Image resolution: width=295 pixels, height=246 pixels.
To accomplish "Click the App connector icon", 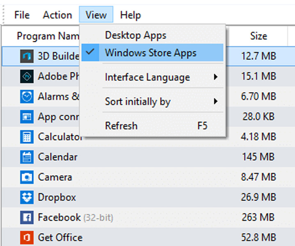I will 27,116.
